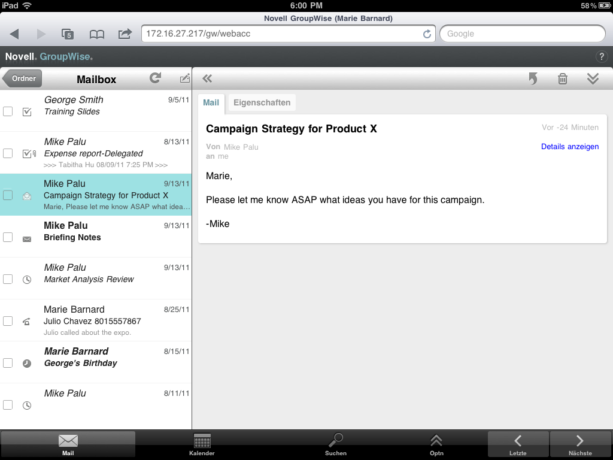Viewport: 613px width, 460px height.
Task: Select the checkbox for Market Analysis Review
Action: click(8, 279)
